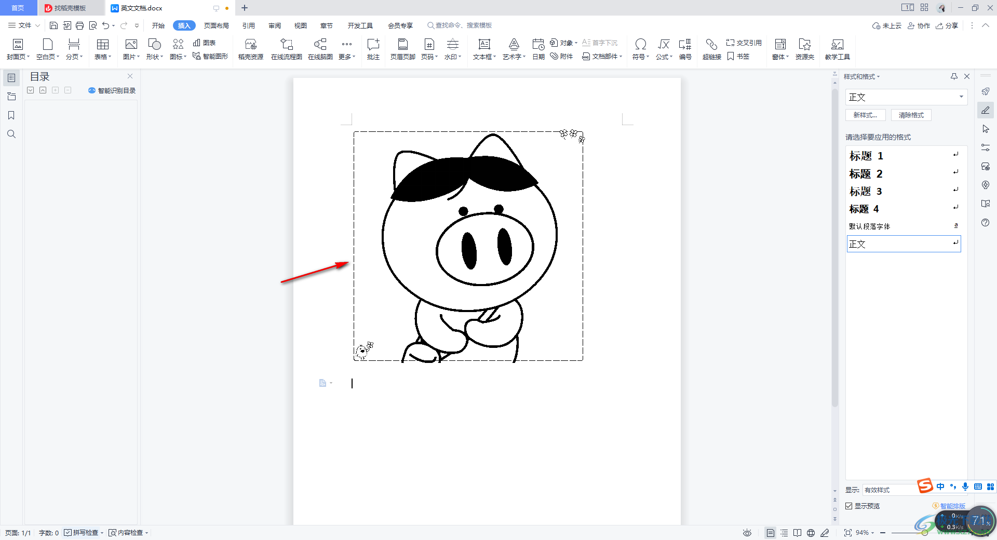Click the zoom out minus button

pyautogui.click(x=882, y=533)
